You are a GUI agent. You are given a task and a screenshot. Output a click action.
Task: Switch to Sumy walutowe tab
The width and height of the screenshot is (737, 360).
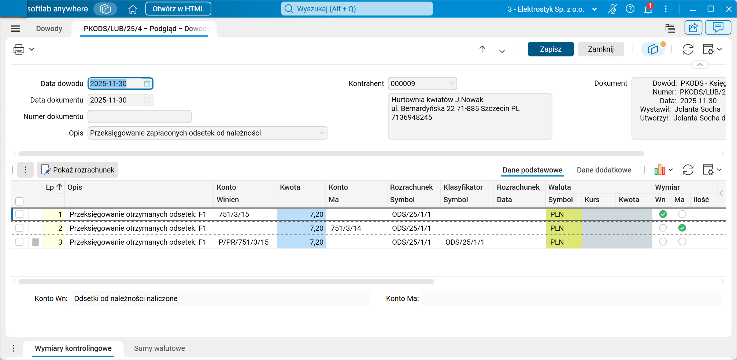pos(159,348)
